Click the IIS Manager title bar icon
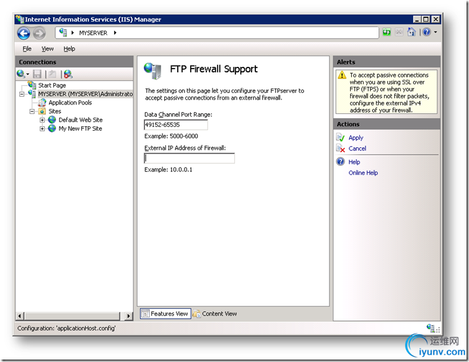Screen dimensions: 469x362 (x=20, y=19)
